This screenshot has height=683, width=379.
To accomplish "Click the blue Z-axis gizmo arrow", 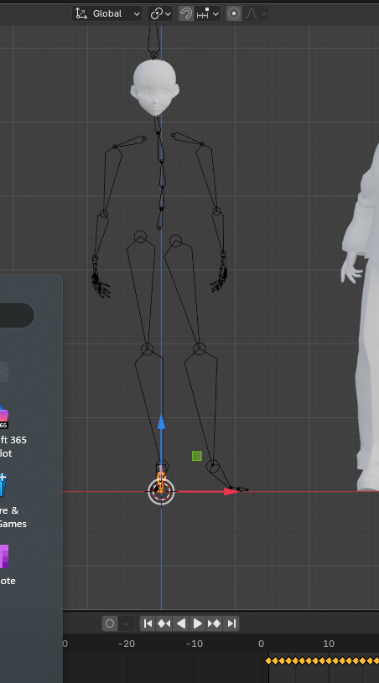I will pyautogui.click(x=161, y=422).
